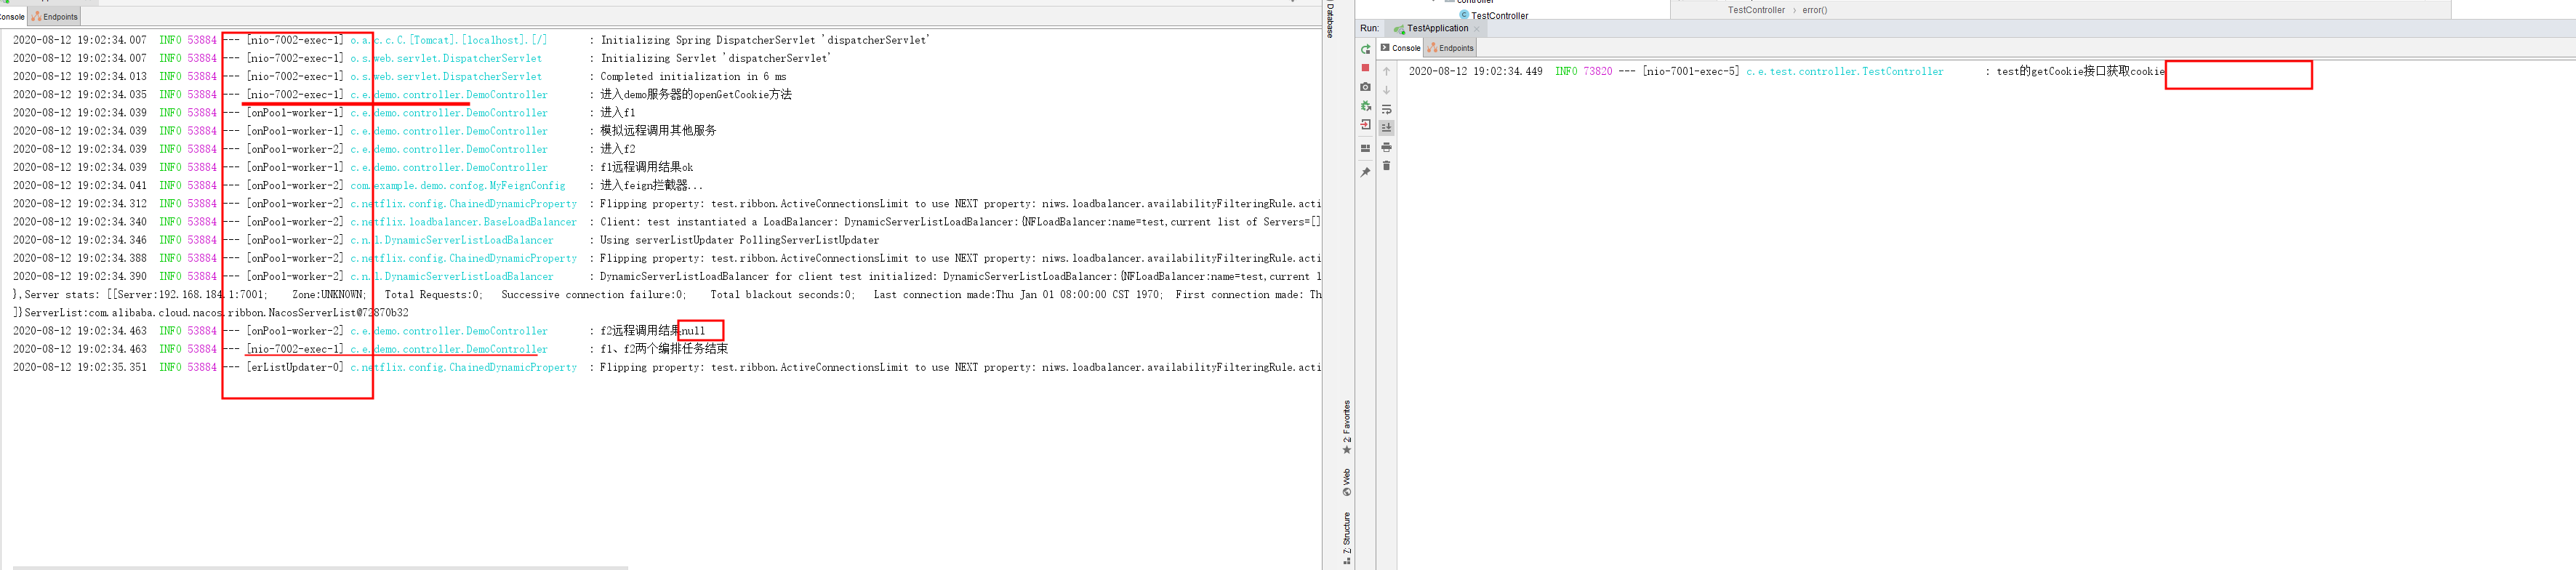This screenshot has height=570, width=2576.
Task: Toggle scroll-to-end in the right console
Action: point(1387,128)
